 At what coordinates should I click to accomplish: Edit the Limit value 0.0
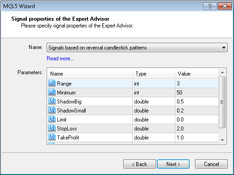click(x=196, y=120)
